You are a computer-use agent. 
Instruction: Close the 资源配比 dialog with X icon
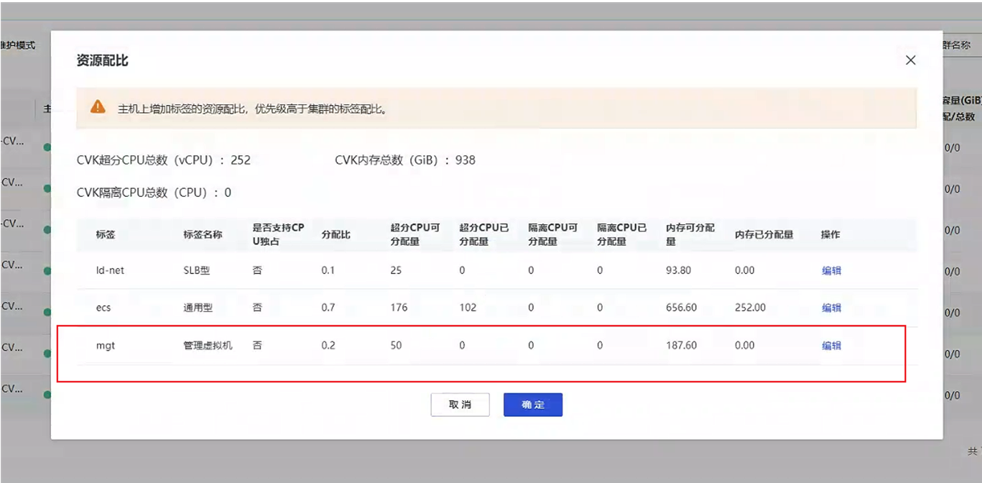click(x=910, y=60)
